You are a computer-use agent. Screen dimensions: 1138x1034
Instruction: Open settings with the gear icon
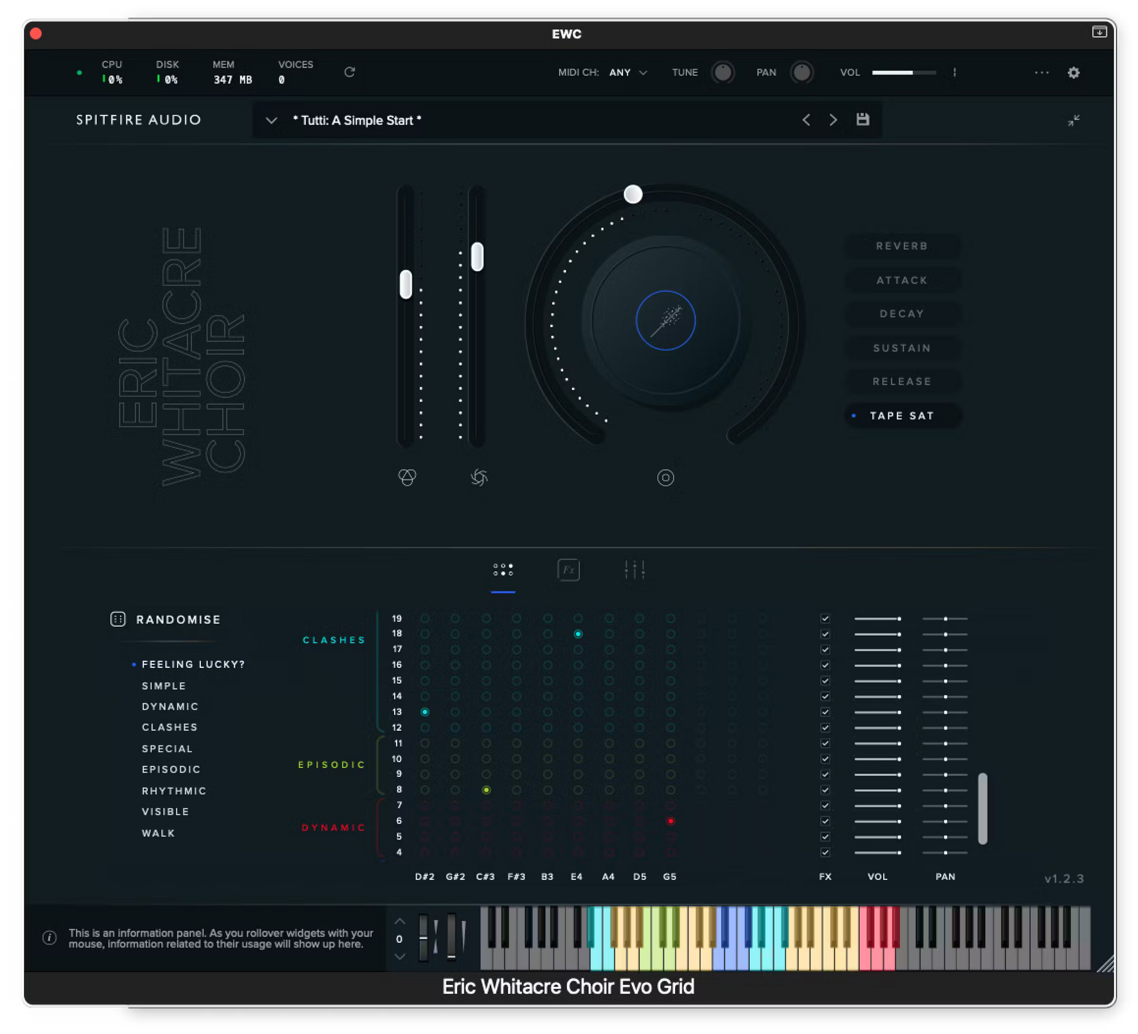1073,73
